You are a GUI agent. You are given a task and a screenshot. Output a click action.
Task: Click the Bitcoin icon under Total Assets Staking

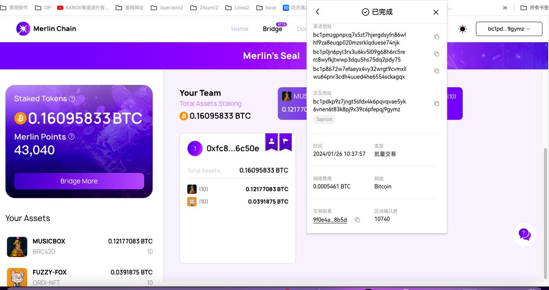(183, 116)
